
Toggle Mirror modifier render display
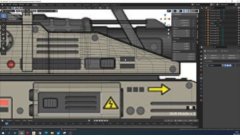point(230,66)
